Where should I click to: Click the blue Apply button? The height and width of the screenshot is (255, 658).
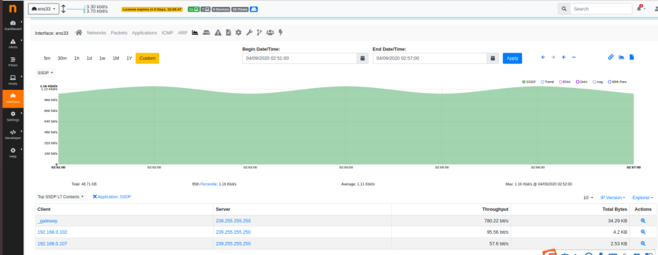coord(513,59)
